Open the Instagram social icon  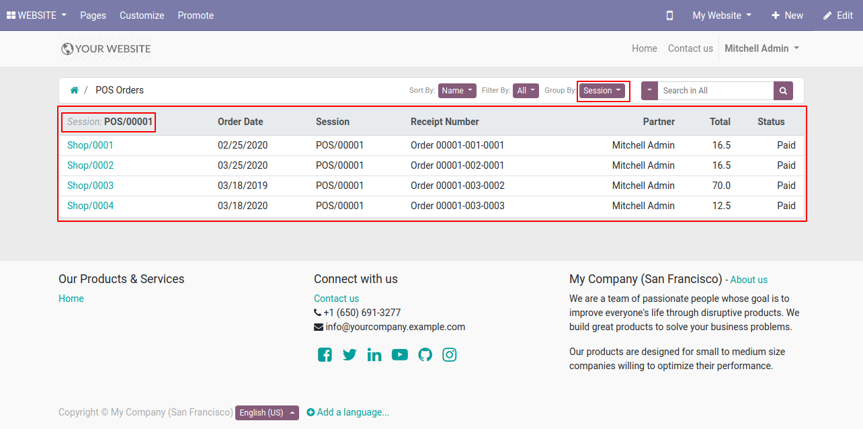click(x=450, y=354)
